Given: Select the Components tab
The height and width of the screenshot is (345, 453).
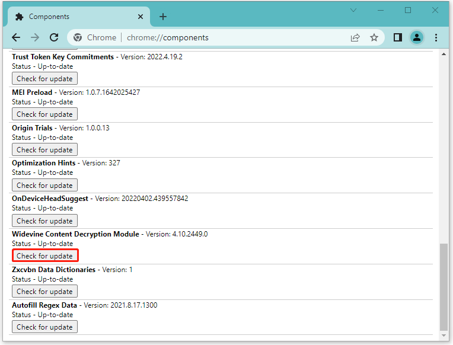Looking at the screenshot, I should [79, 17].
